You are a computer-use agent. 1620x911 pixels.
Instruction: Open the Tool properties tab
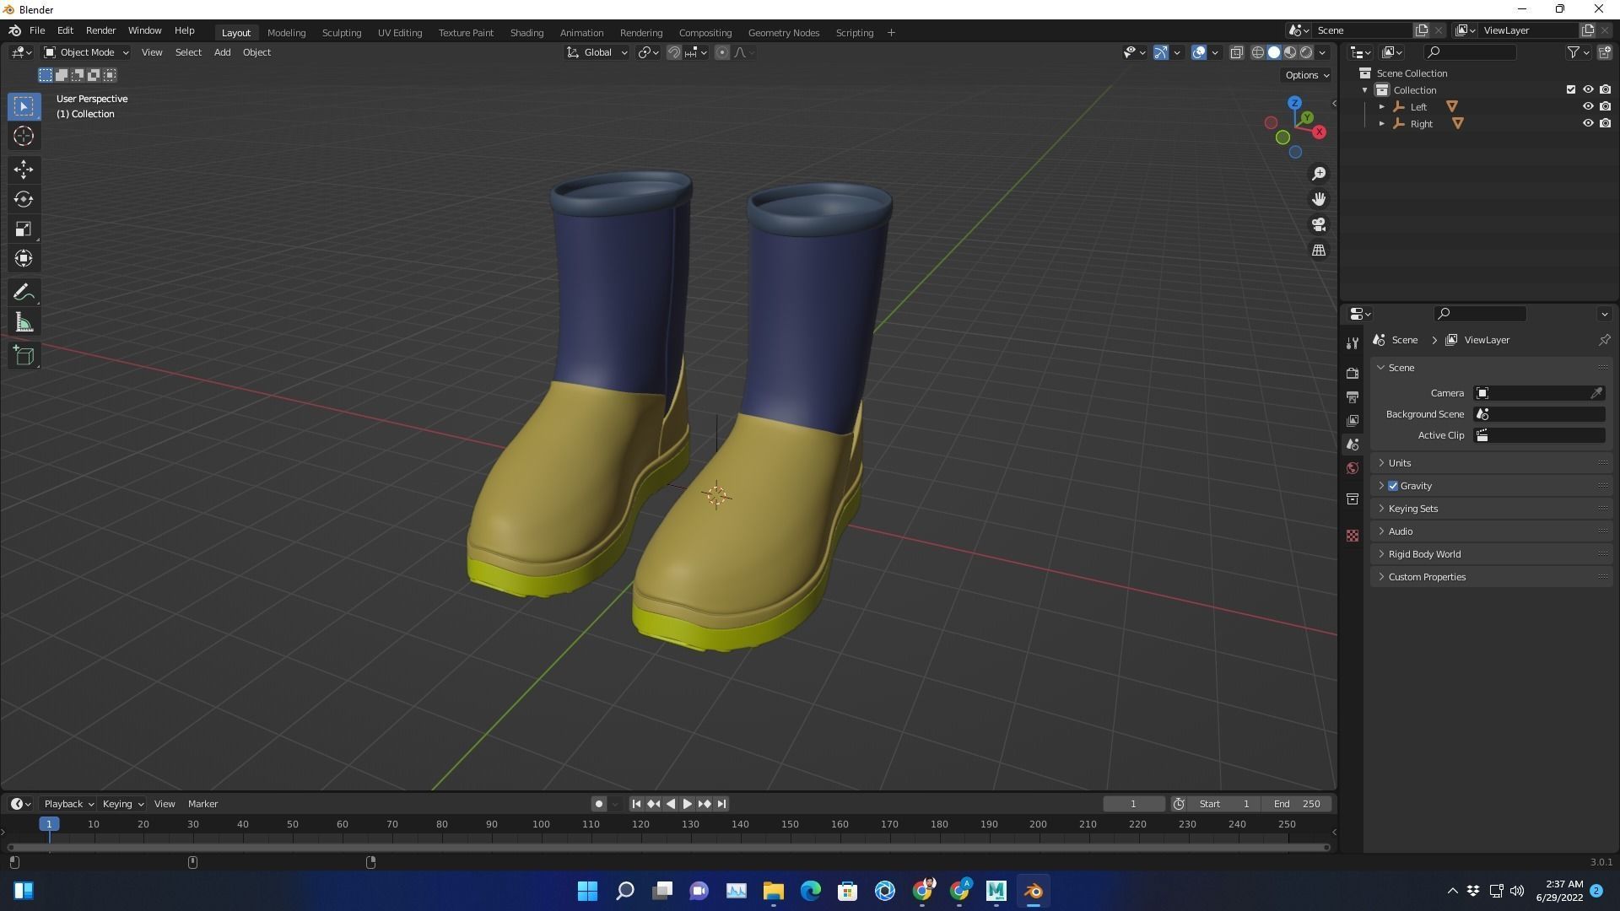(x=1353, y=342)
